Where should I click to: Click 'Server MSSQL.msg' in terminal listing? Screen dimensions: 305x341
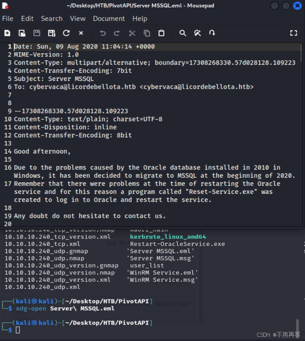(x=161, y=258)
